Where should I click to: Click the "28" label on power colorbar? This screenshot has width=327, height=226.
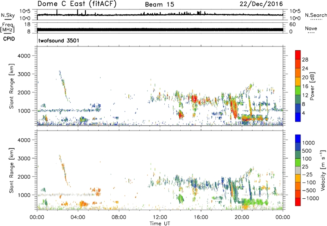point(305,60)
